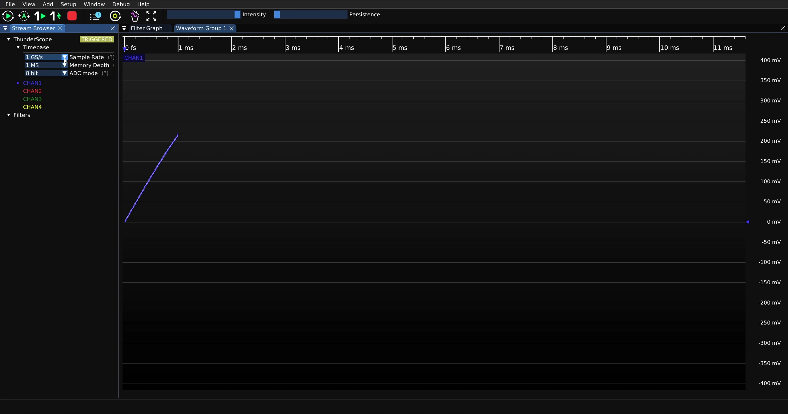This screenshot has height=414, width=788.
Task: Open the Setup menu
Action: point(68,4)
